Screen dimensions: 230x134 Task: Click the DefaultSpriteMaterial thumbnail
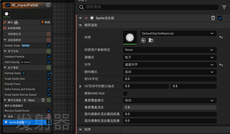(130, 37)
